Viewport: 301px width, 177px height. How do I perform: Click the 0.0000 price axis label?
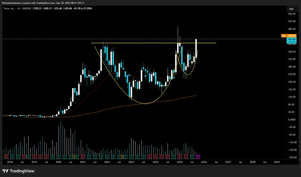(292, 120)
